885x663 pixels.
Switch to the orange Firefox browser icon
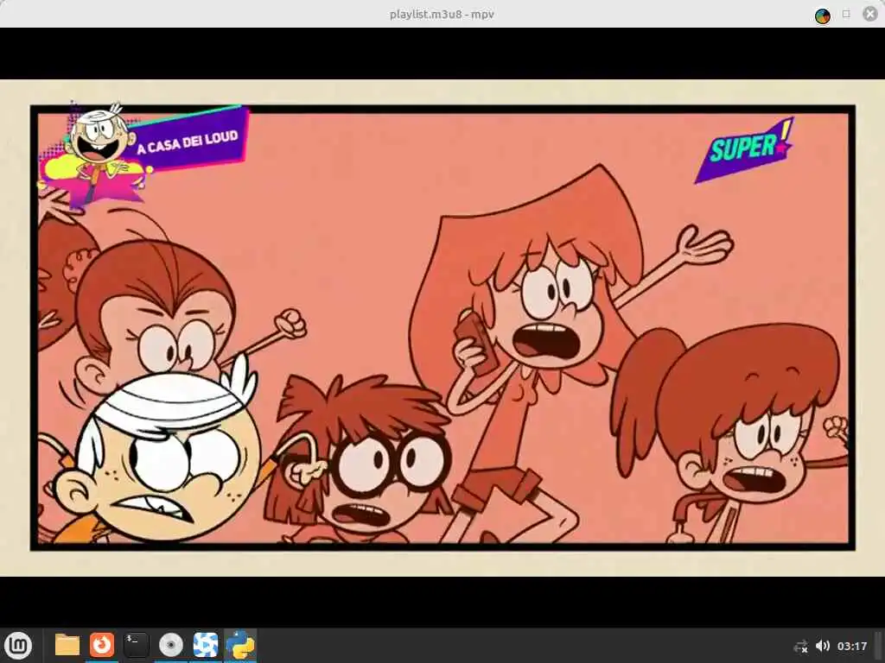pyautogui.click(x=102, y=646)
